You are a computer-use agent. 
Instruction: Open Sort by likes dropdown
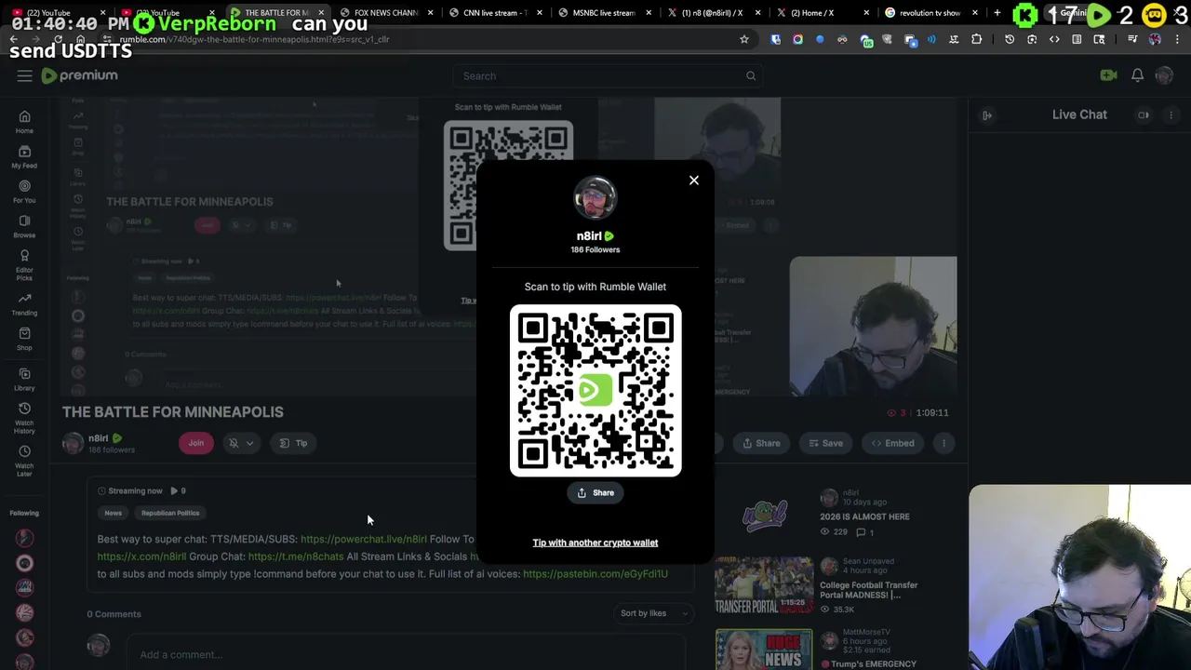[654, 613]
